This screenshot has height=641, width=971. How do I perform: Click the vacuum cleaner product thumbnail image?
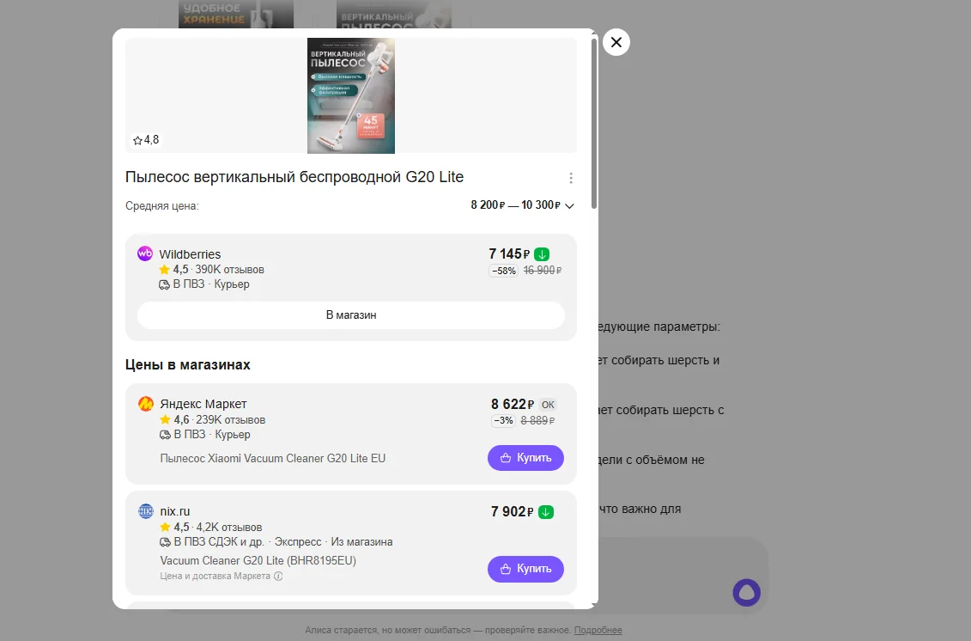(x=350, y=95)
